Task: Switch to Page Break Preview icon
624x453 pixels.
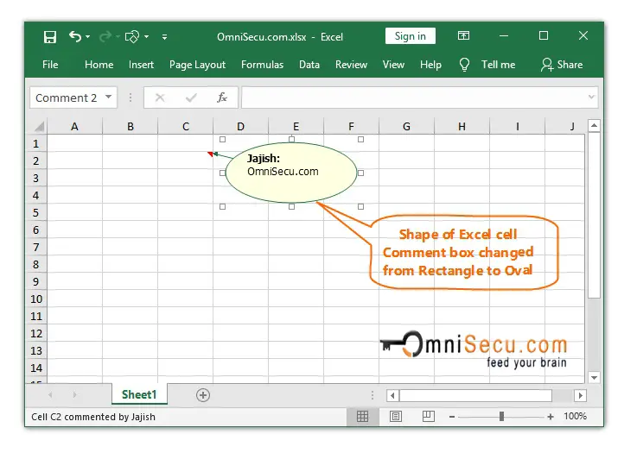Action: click(x=429, y=416)
